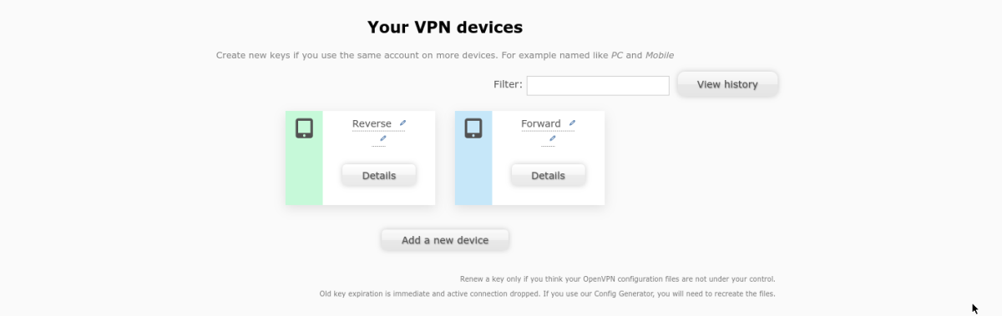1002x316 pixels.
Task: Click the key renewal note text
Action: pyautogui.click(x=618, y=278)
